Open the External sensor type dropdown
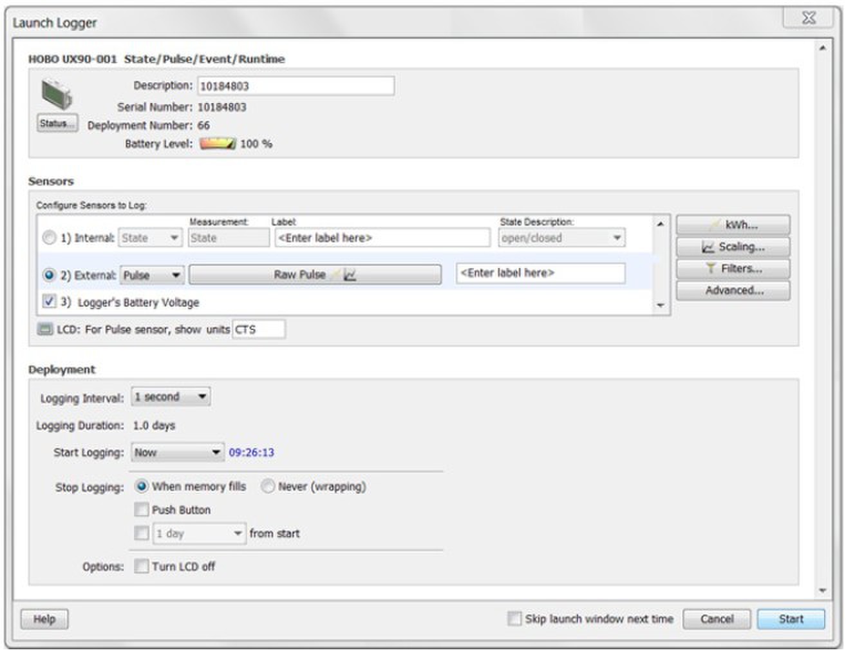Viewport: 846px width, 657px height. tap(152, 275)
